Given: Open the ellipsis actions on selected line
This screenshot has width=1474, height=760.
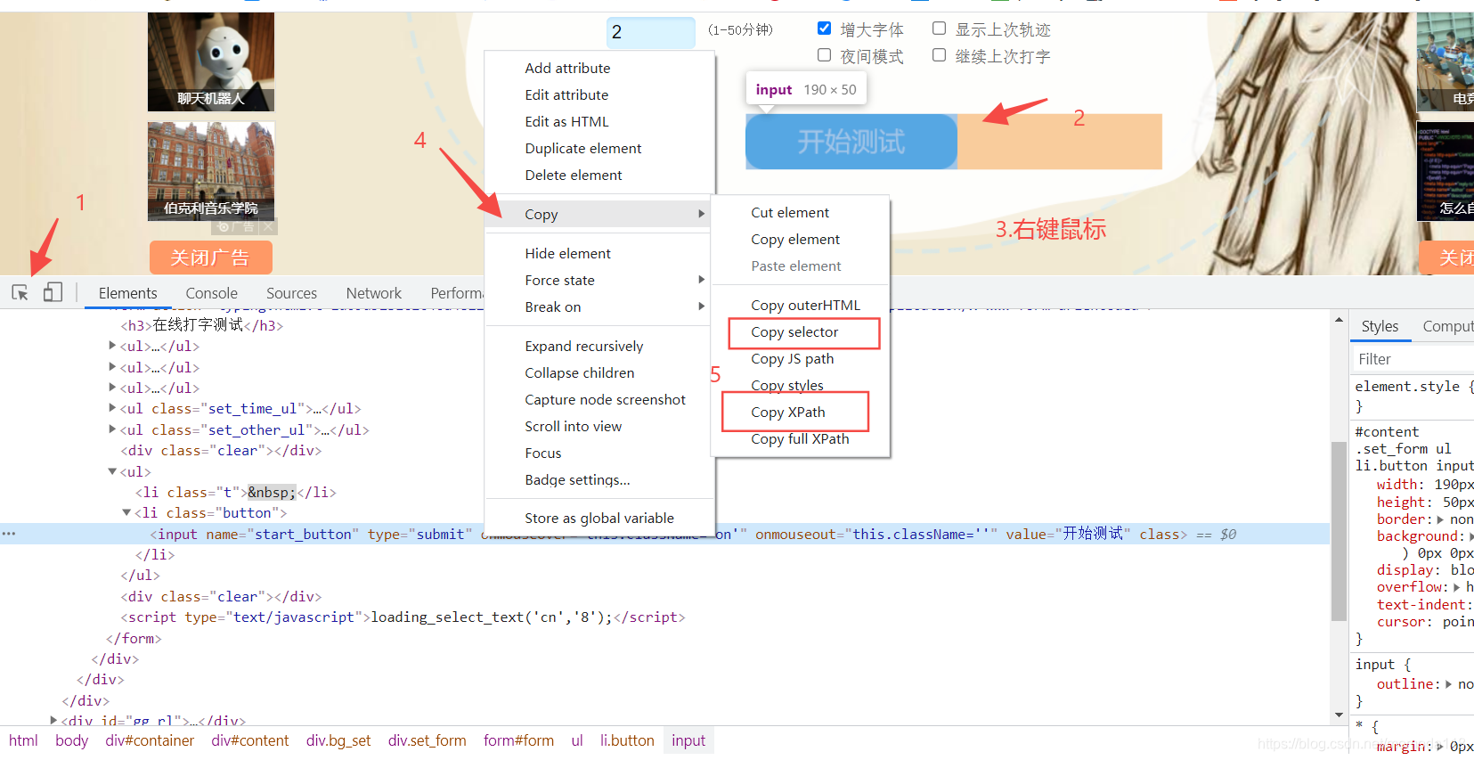Looking at the screenshot, I should (x=9, y=534).
